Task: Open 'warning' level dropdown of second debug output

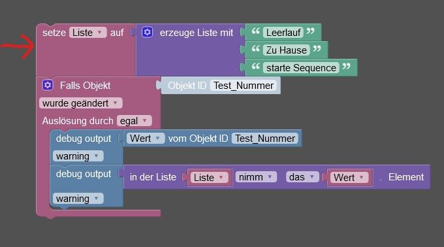Action: tap(78, 199)
